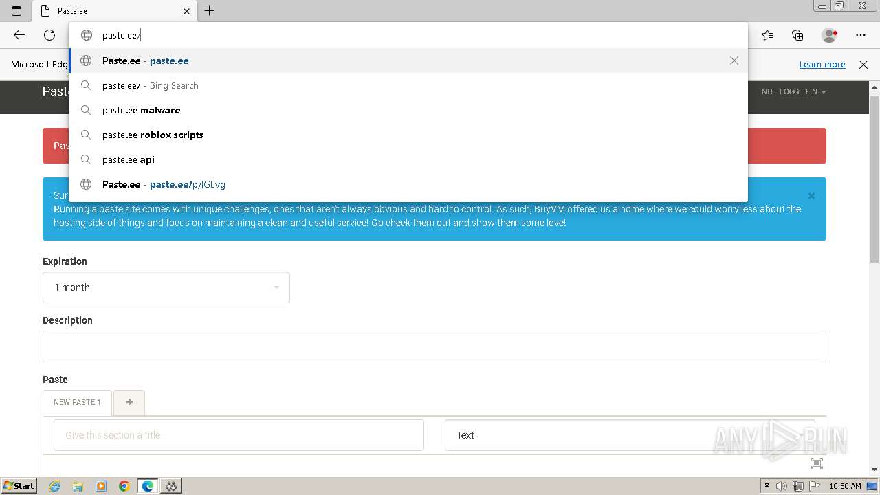Open the volume speaker tray icon
The height and width of the screenshot is (495, 880).
(782, 486)
